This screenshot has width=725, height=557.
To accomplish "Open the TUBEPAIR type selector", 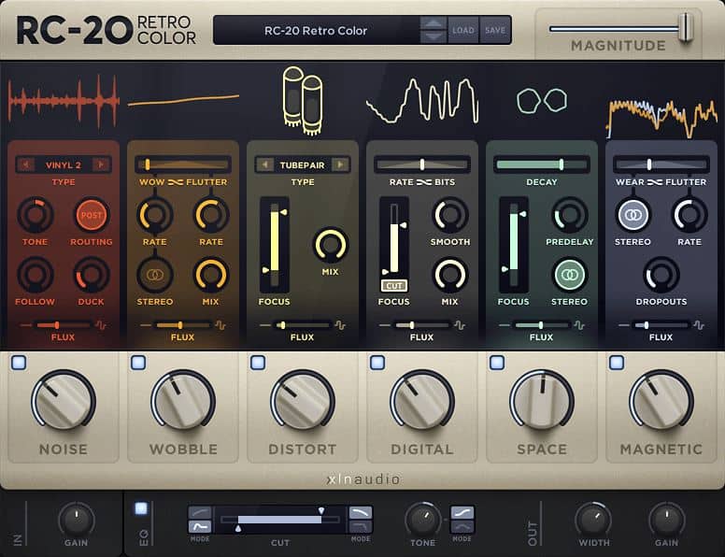I will (303, 164).
